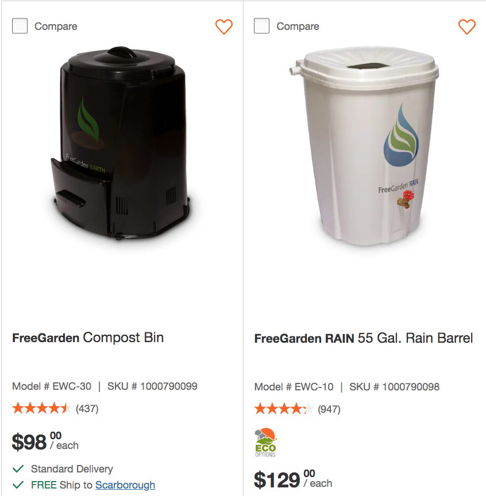
Task: View the 947 reviews for Rain Barrel
Action: coord(329,409)
